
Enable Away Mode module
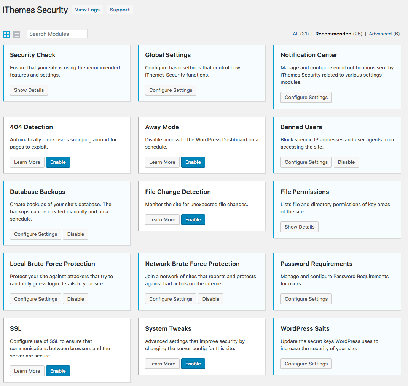click(193, 162)
